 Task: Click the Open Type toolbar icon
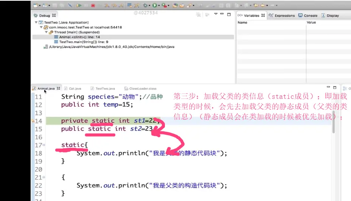(x=175, y=5)
